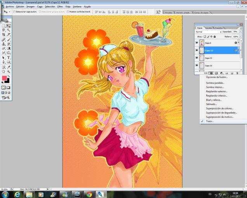Select the Brush tool

[9, 40]
